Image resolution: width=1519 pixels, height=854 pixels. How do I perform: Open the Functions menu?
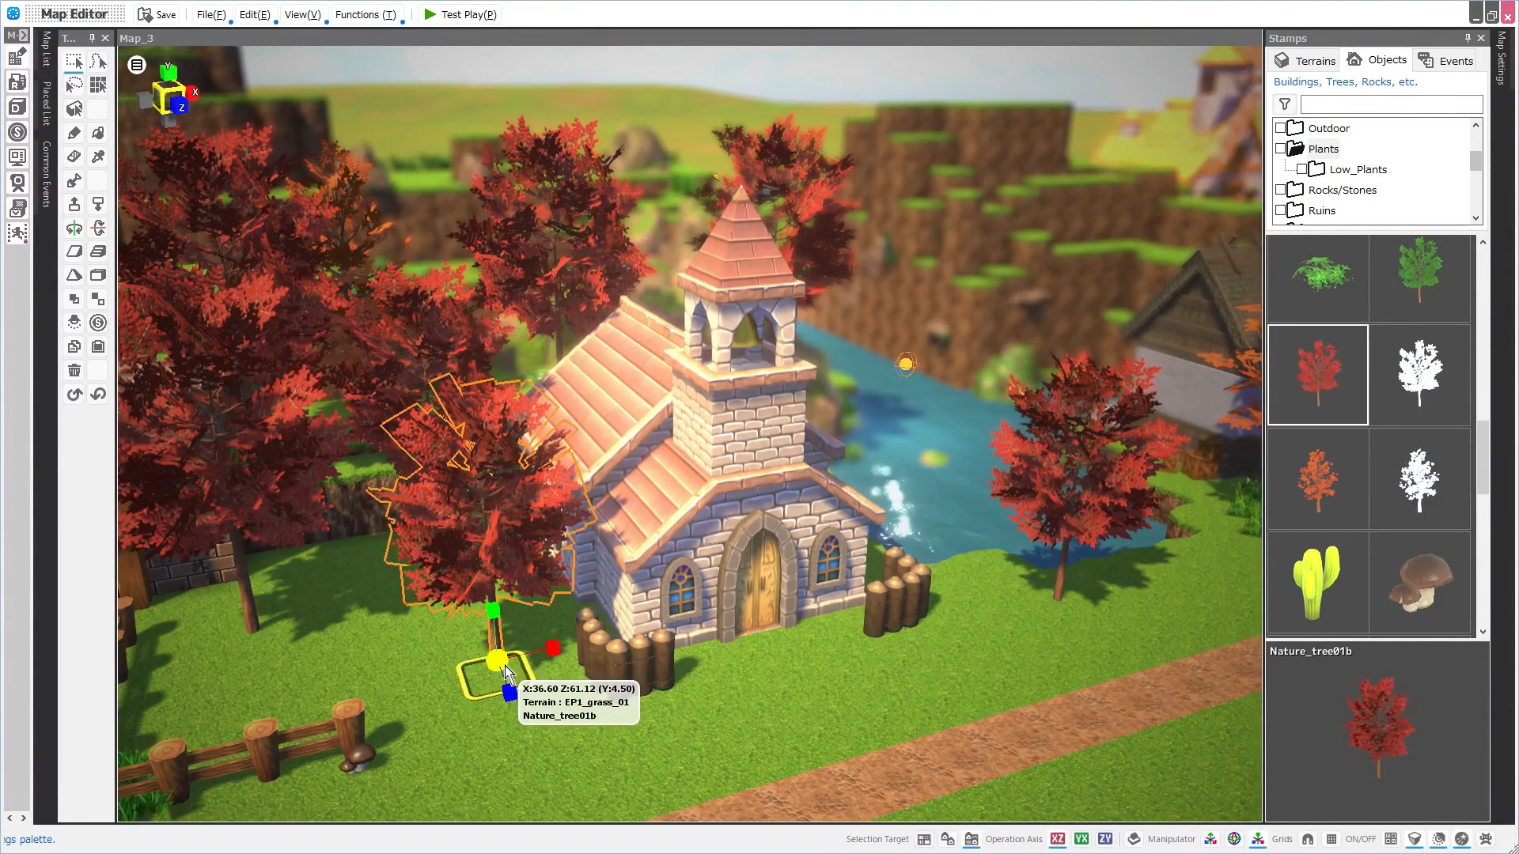pyautogui.click(x=366, y=14)
